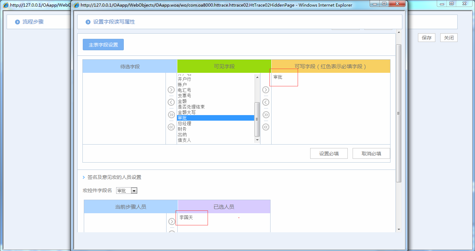Click the 取消必填 button
This screenshot has height=251, width=475.
tap(371, 154)
